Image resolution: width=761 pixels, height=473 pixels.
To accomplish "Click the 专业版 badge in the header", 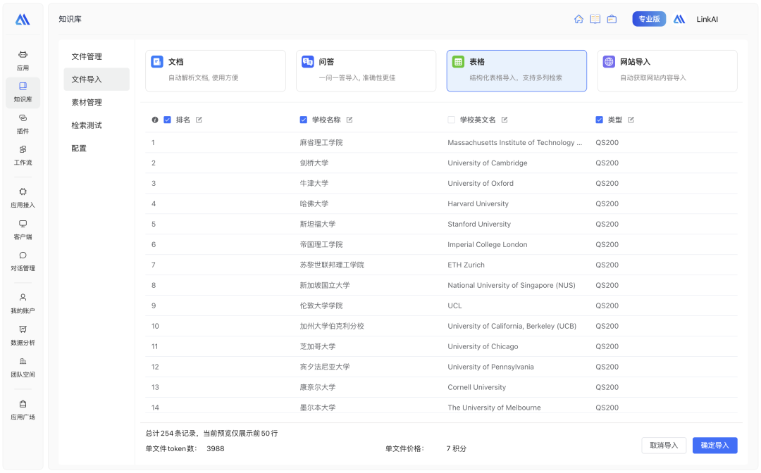I will coord(649,19).
